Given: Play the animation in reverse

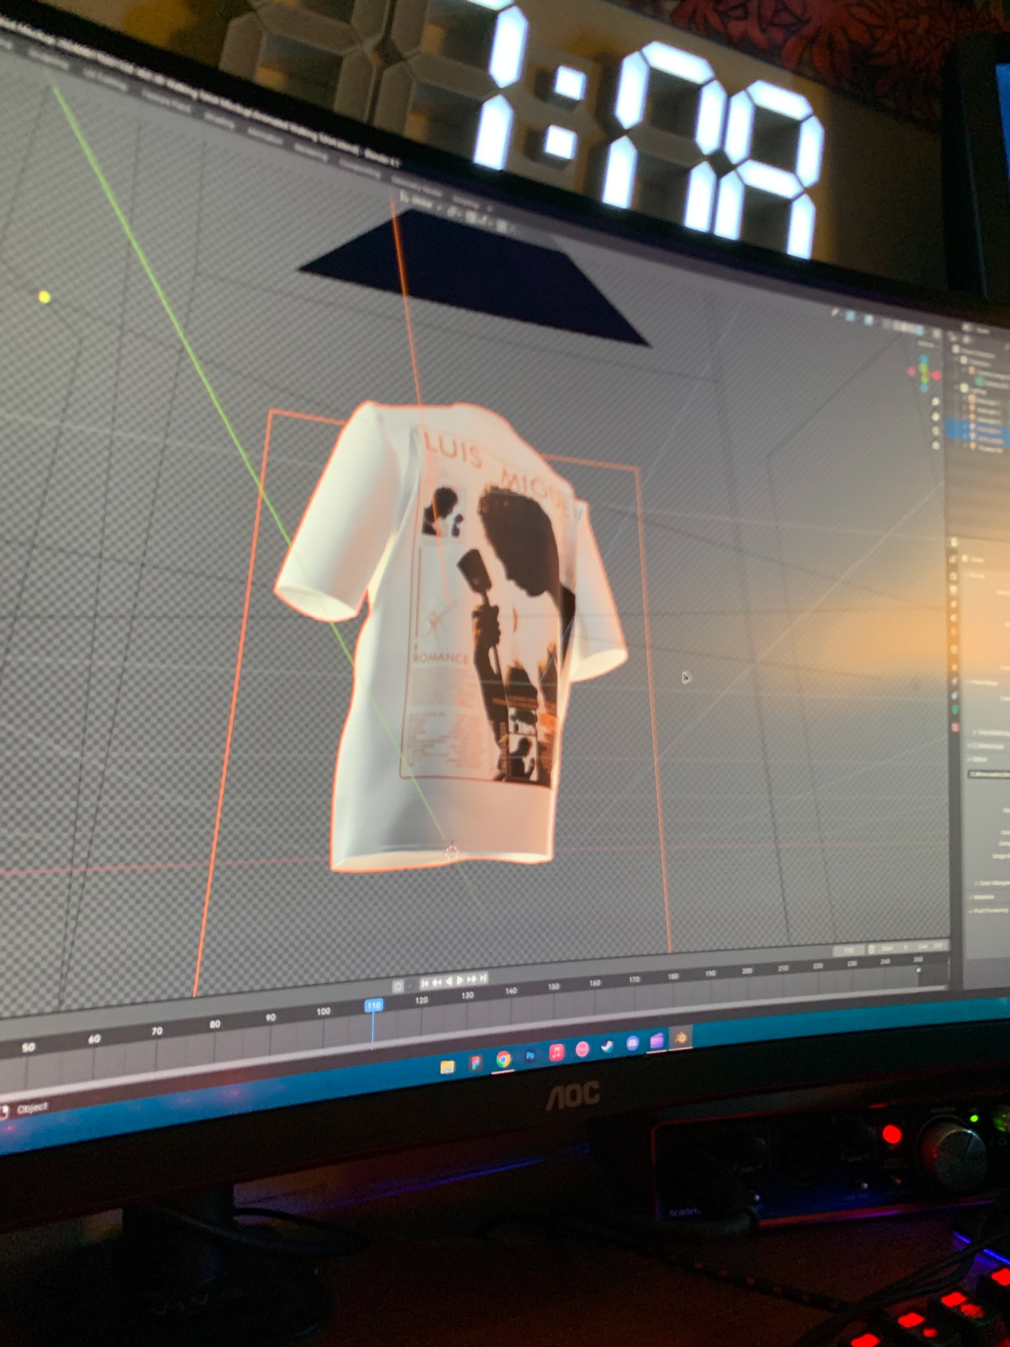Looking at the screenshot, I should [x=449, y=981].
